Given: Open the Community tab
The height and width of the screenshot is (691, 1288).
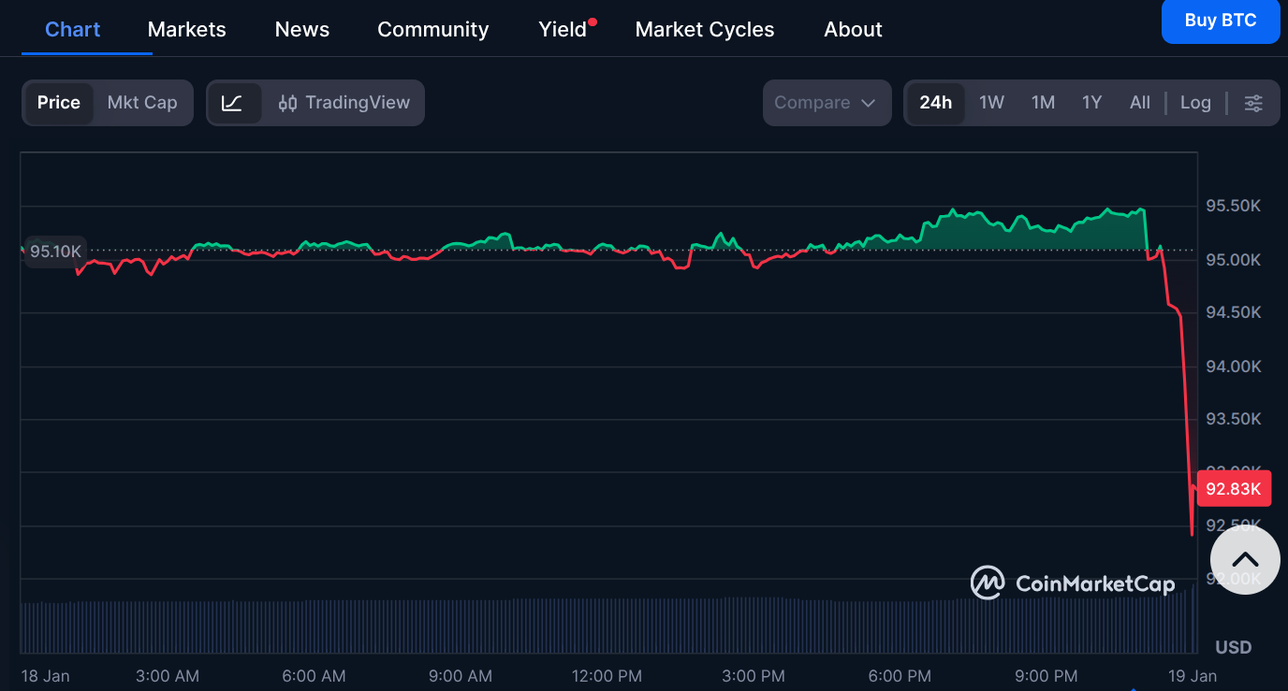Looking at the screenshot, I should (x=433, y=30).
